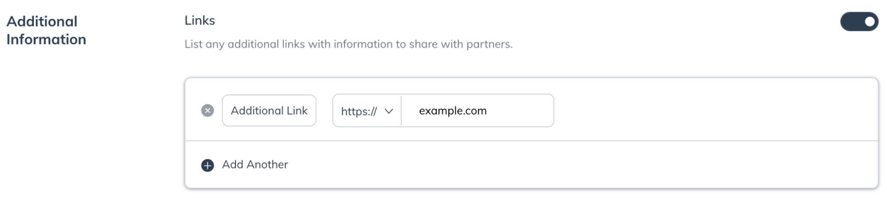Click the white knob of the Links switch
Image resolution: width=887 pixels, height=198 pixels.
(869, 22)
